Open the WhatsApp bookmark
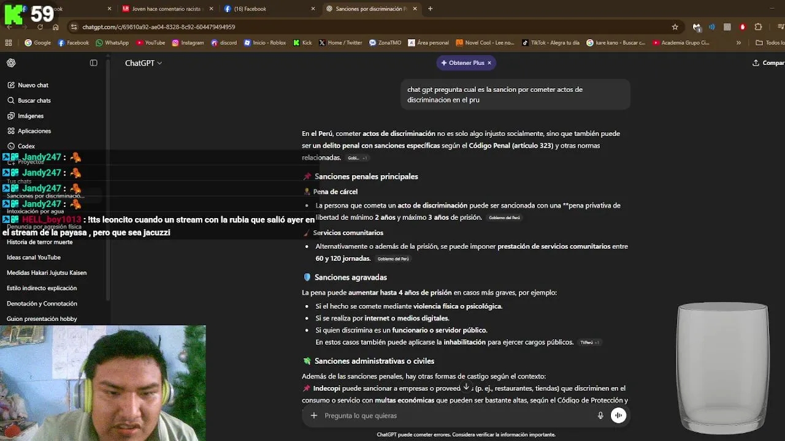Viewport: 785px width, 441px height. point(112,43)
